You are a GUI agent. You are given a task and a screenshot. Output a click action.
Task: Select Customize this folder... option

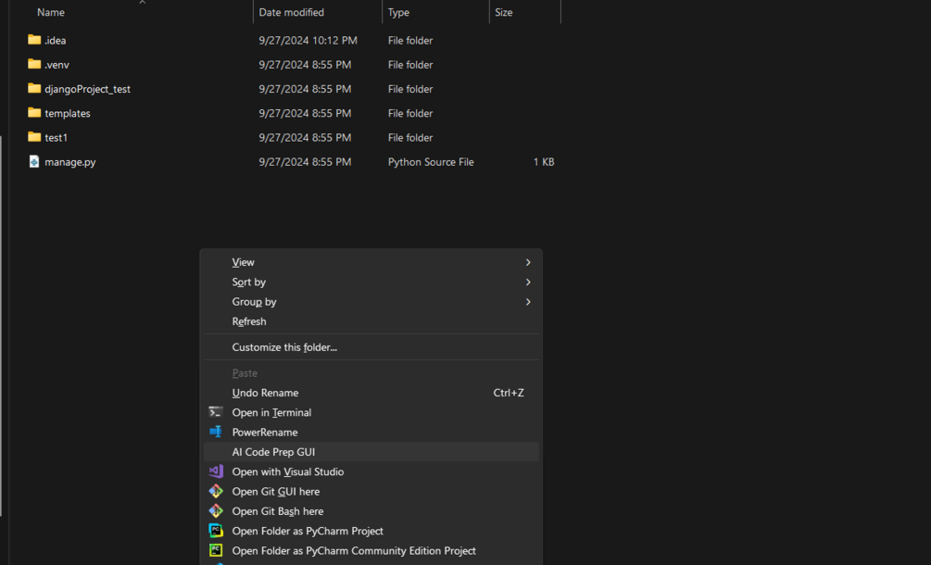point(284,347)
